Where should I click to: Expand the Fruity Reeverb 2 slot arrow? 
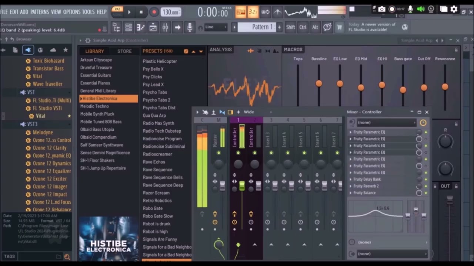click(x=351, y=186)
